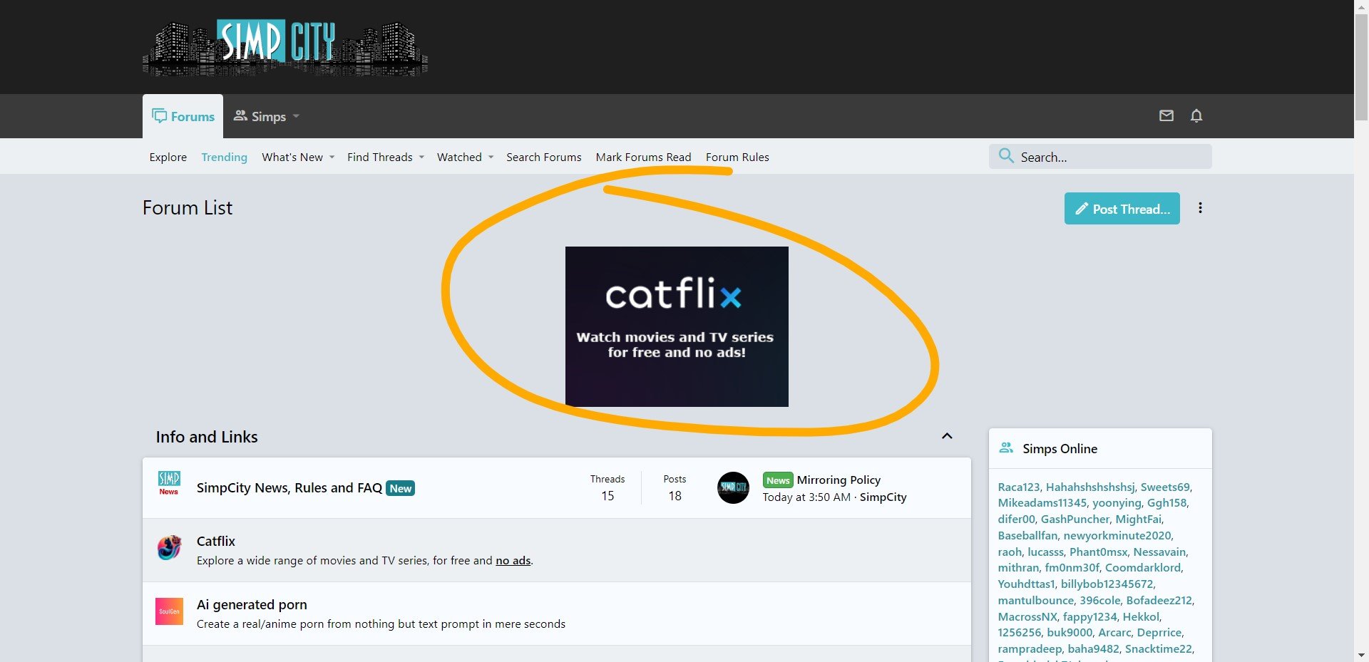Click the magnifier icon in search box
The image size is (1369, 662).
1006,156
